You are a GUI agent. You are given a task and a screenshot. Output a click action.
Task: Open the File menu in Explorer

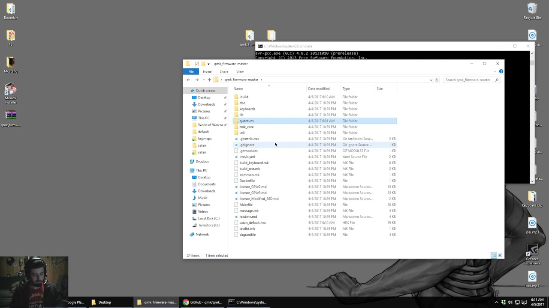(191, 71)
